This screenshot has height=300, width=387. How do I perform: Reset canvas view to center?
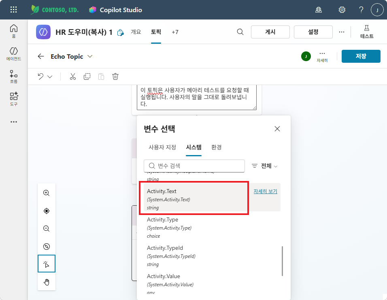click(x=47, y=211)
